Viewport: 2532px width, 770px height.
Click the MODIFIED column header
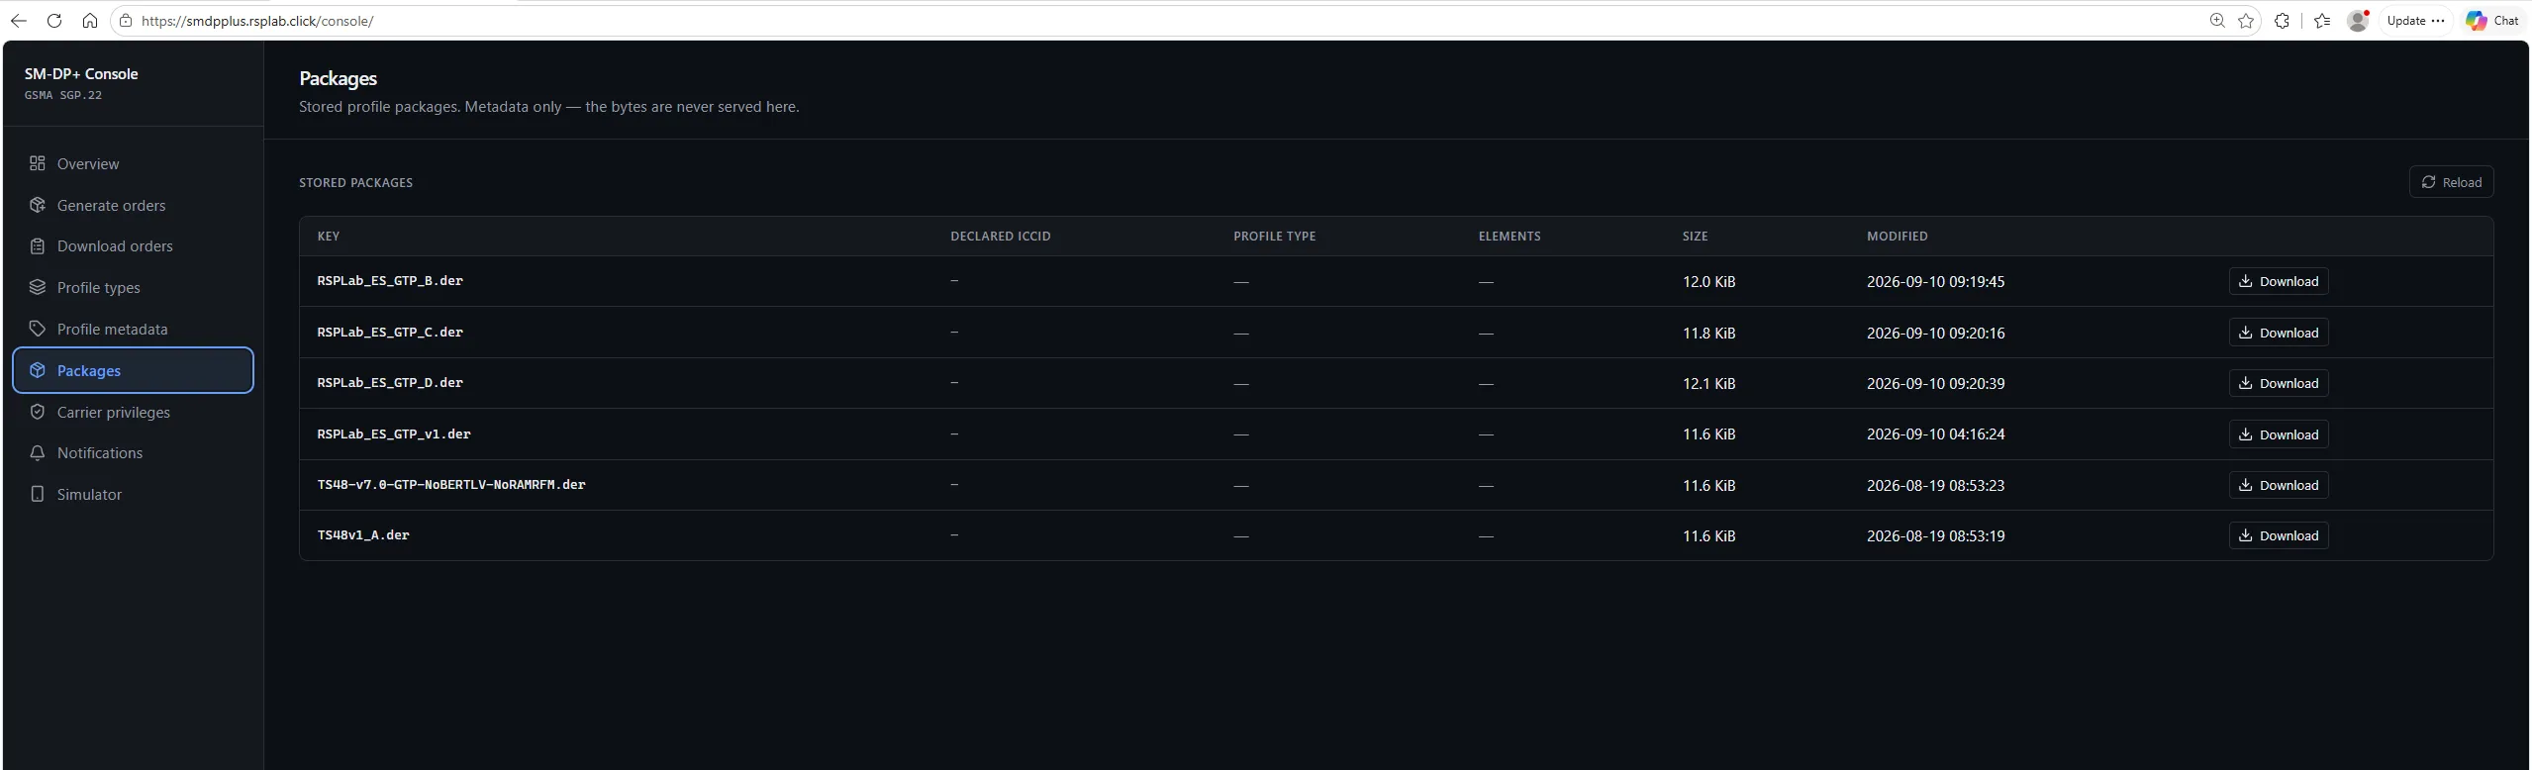coord(1898,237)
